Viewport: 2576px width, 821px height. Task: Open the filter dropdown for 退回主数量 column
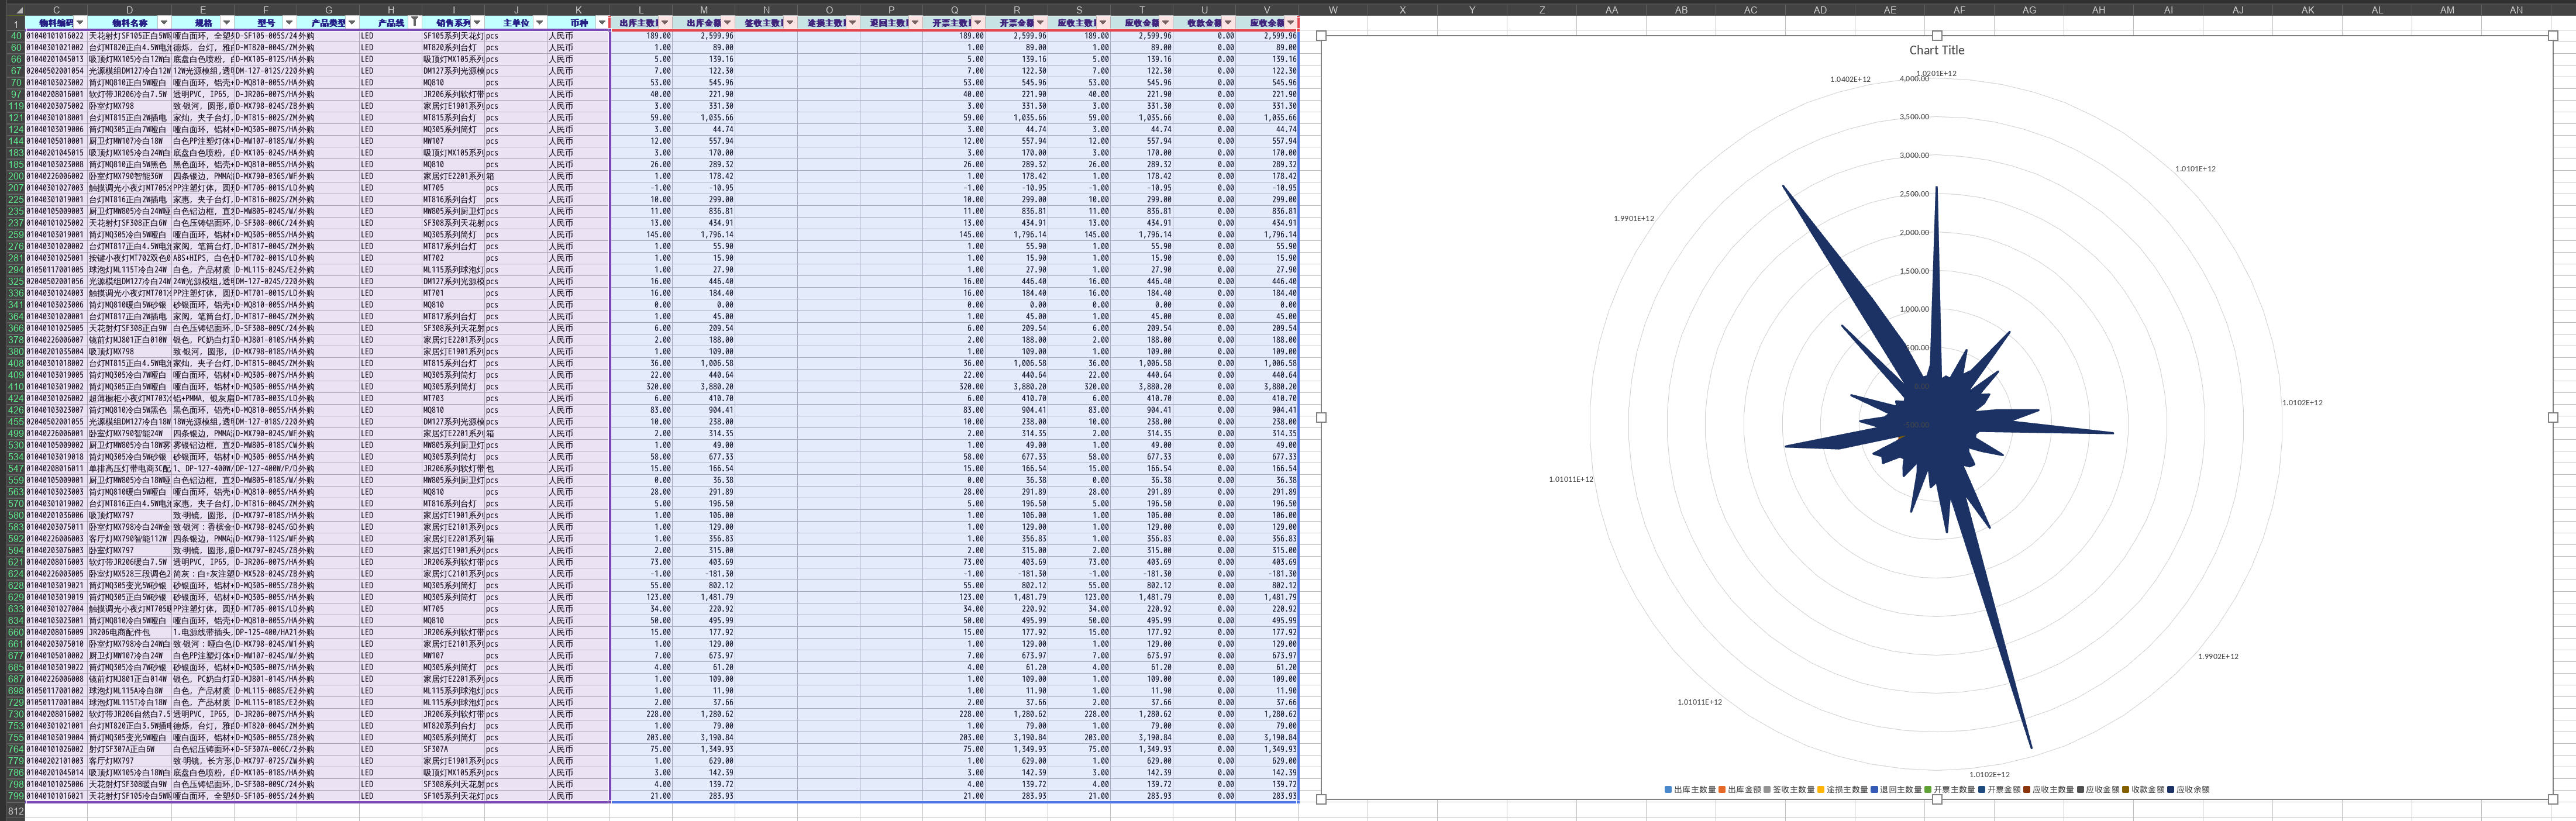tap(915, 22)
